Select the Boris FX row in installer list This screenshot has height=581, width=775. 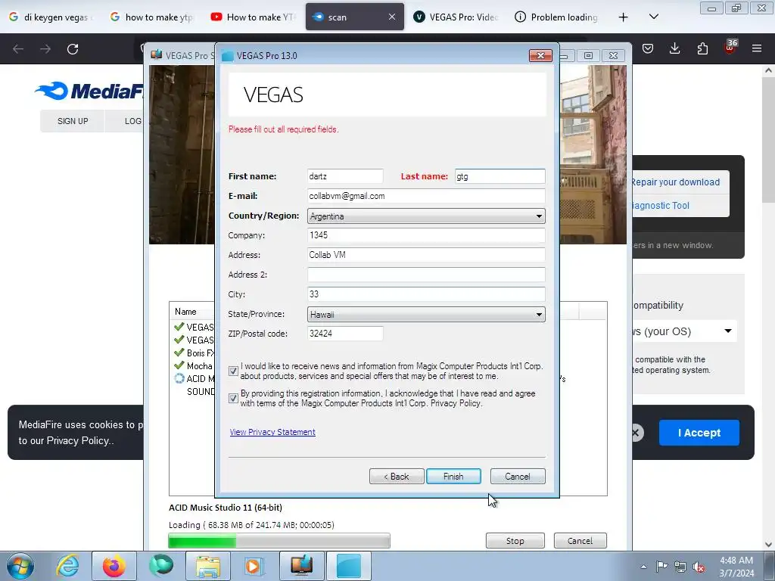coord(194,353)
